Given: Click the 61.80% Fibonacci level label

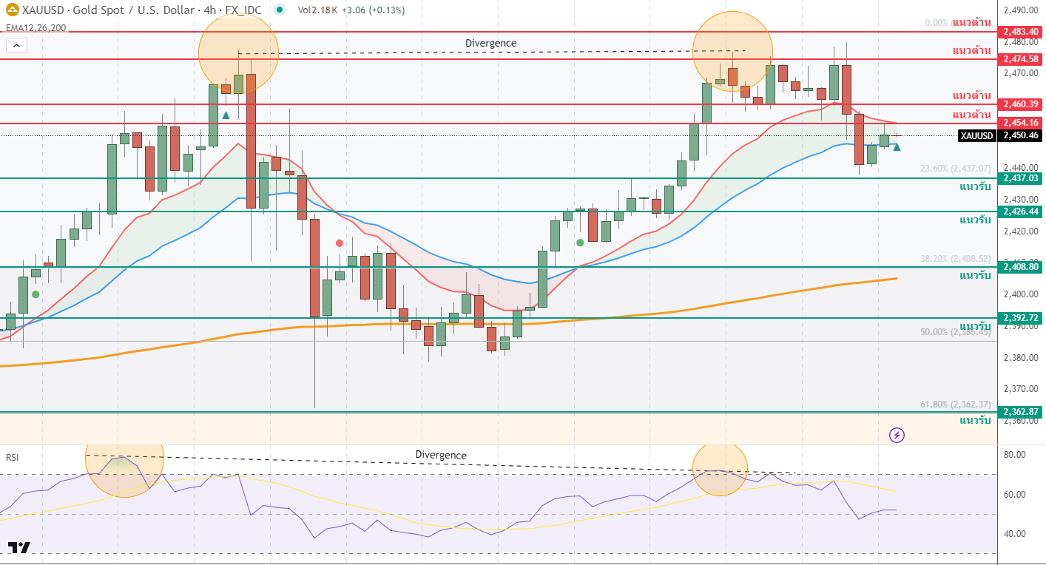Looking at the screenshot, I should [955, 405].
